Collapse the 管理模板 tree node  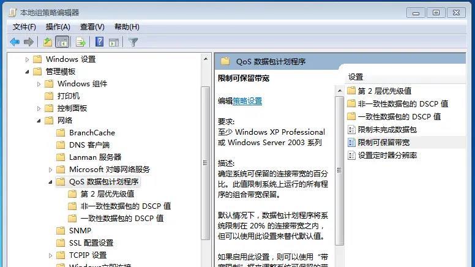[x=27, y=72]
